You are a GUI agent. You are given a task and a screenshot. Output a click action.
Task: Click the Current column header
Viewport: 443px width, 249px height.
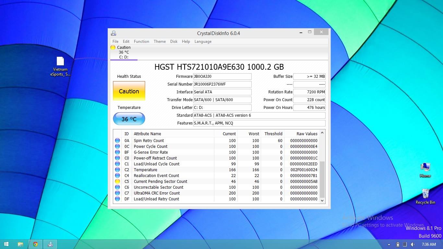(226, 134)
